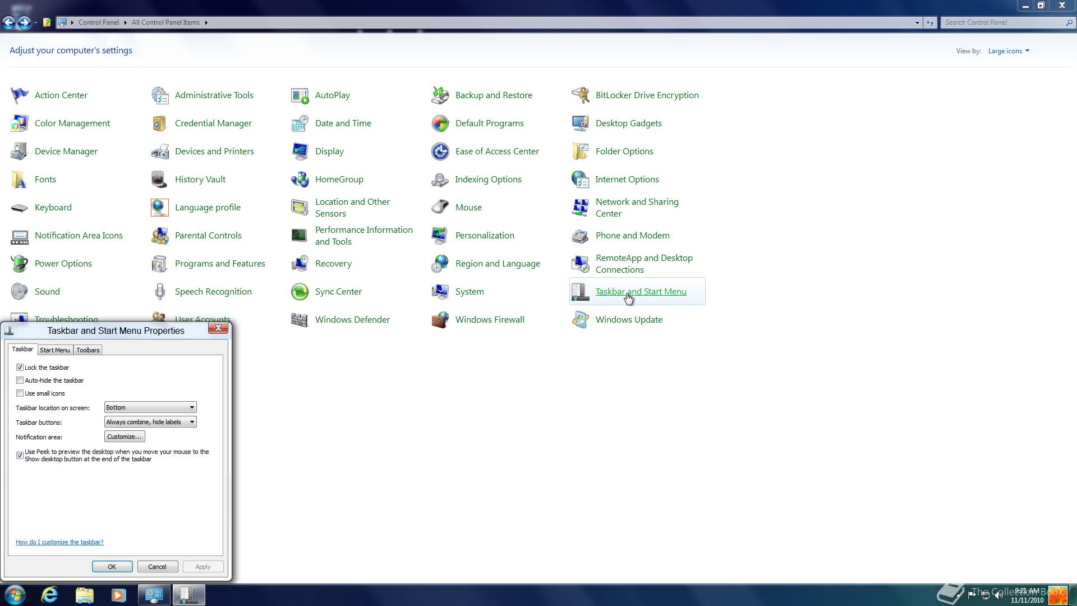Launch Internet Explorer from the taskbar
Screen dimensions: 1077x606
pyautogui.click(x=50, y=595)
